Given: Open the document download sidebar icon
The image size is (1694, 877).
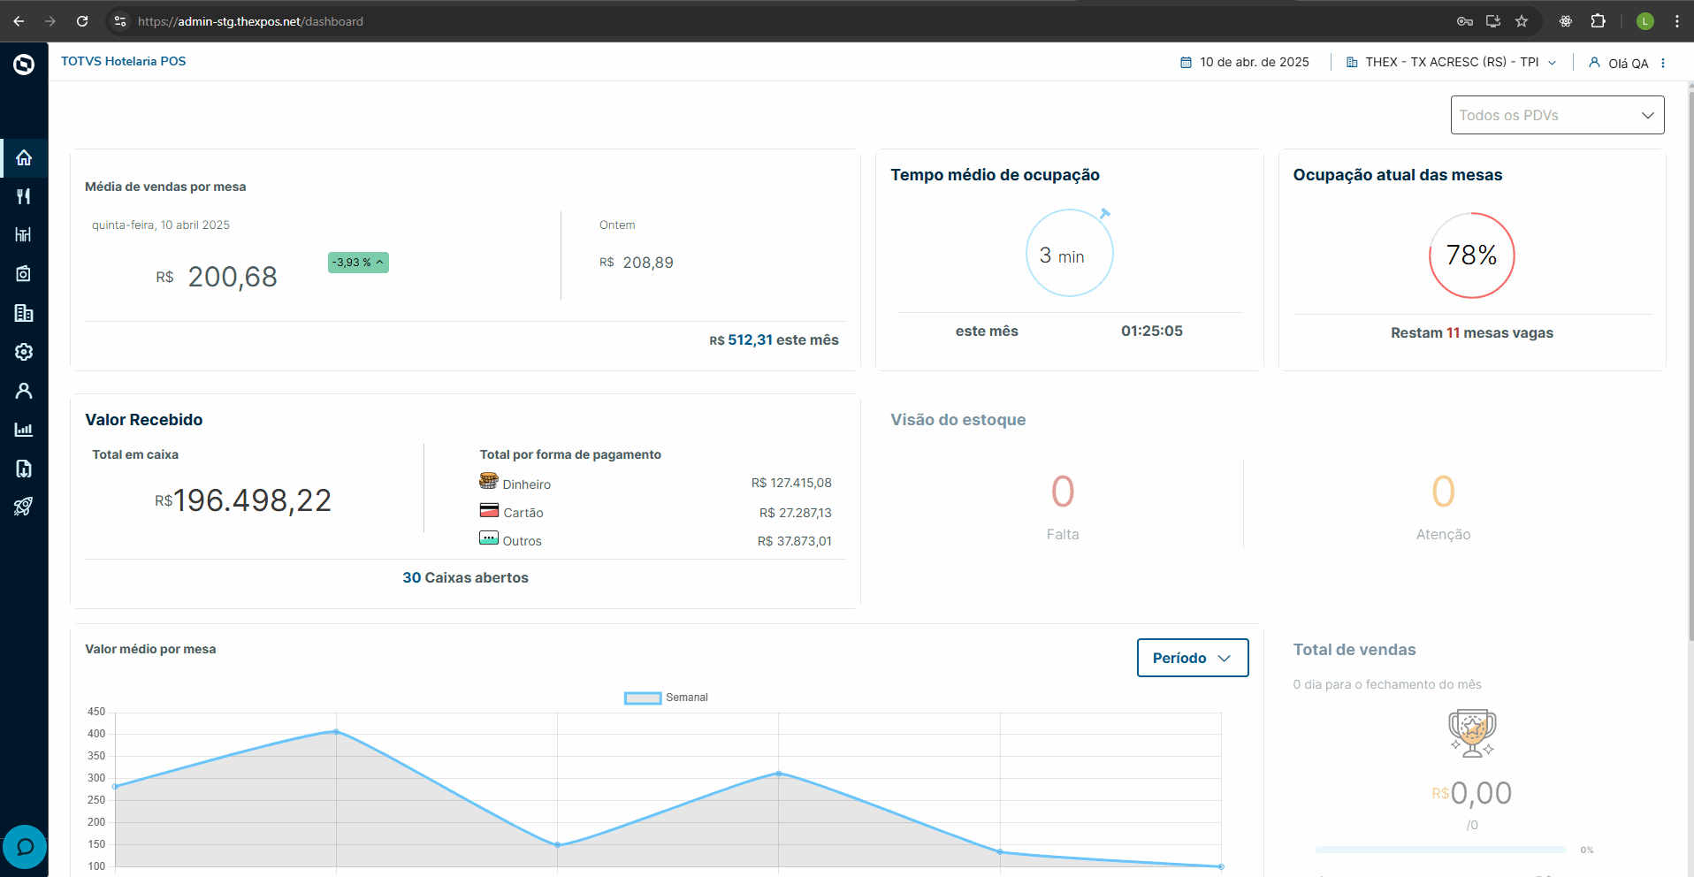Looking at the screenshot, I should (24, 469).
